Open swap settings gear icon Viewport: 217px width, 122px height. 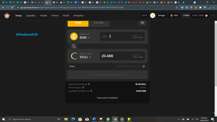pos(142,23)
